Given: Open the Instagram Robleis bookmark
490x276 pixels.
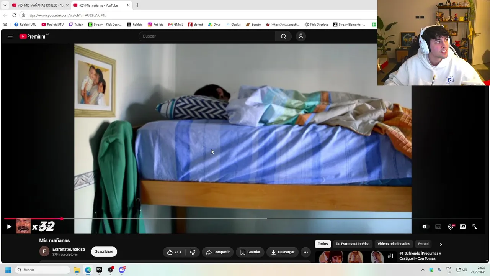Looking at the screenshot, I should pyautogui.click(x=155, y=25).
